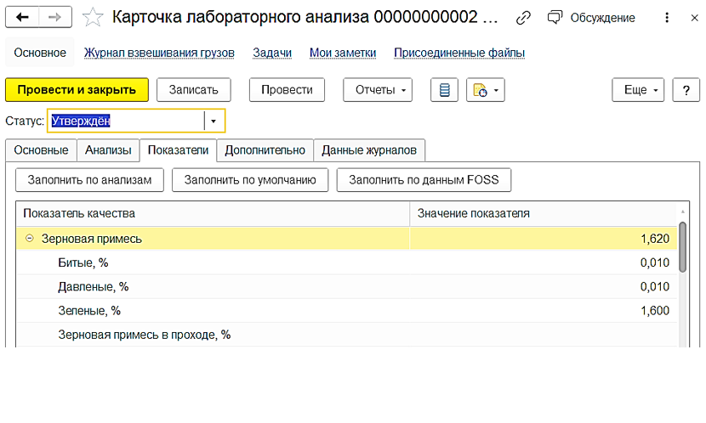This screenshot has height=423, width=706.
Task: Select the Зеленые, % row
Action: [x=347, y=311]
